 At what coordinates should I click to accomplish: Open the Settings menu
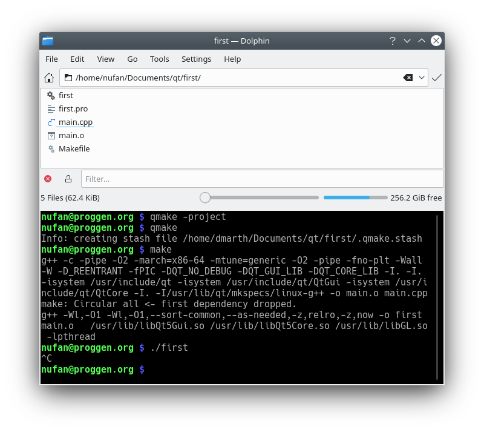[x=196, y=59]
